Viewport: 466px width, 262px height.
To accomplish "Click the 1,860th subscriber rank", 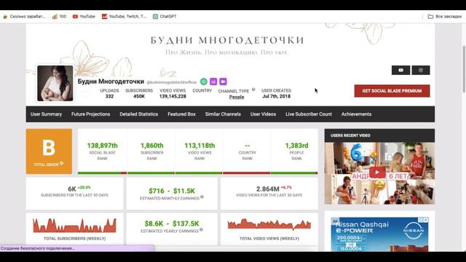I will click(x=152, y=146).
